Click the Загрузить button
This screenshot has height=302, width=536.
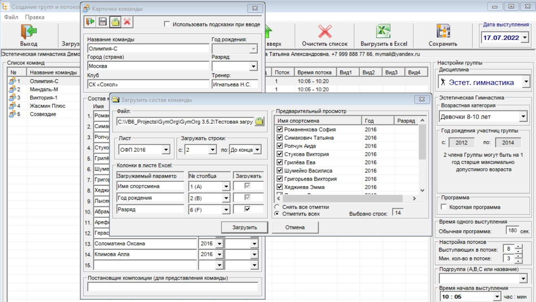tap(245, 227)
